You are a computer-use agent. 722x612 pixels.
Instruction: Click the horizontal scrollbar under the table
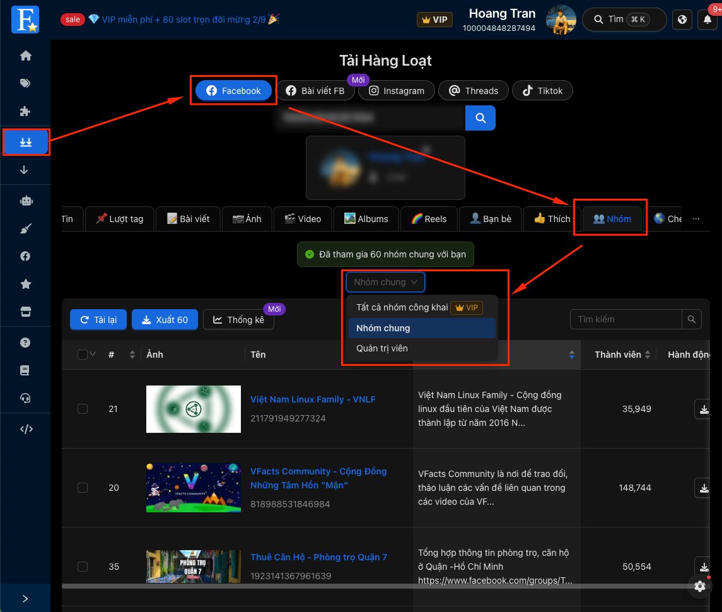coord(386,586)
